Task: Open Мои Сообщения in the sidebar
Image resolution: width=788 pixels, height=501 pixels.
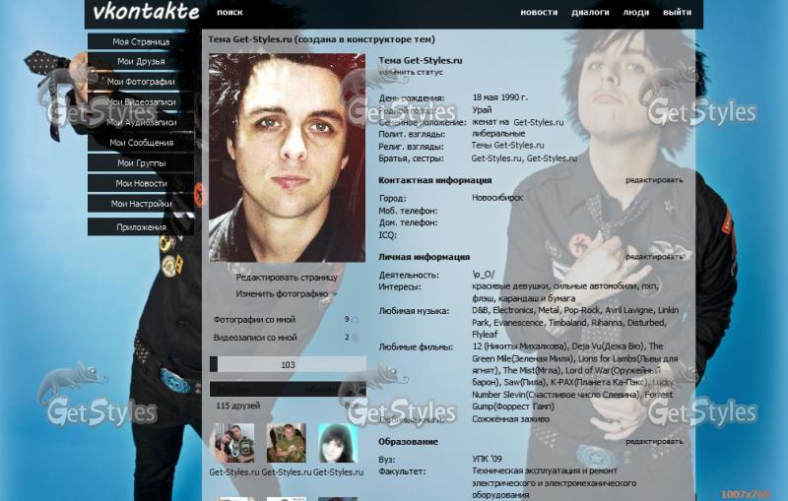Action: point(141,143)
